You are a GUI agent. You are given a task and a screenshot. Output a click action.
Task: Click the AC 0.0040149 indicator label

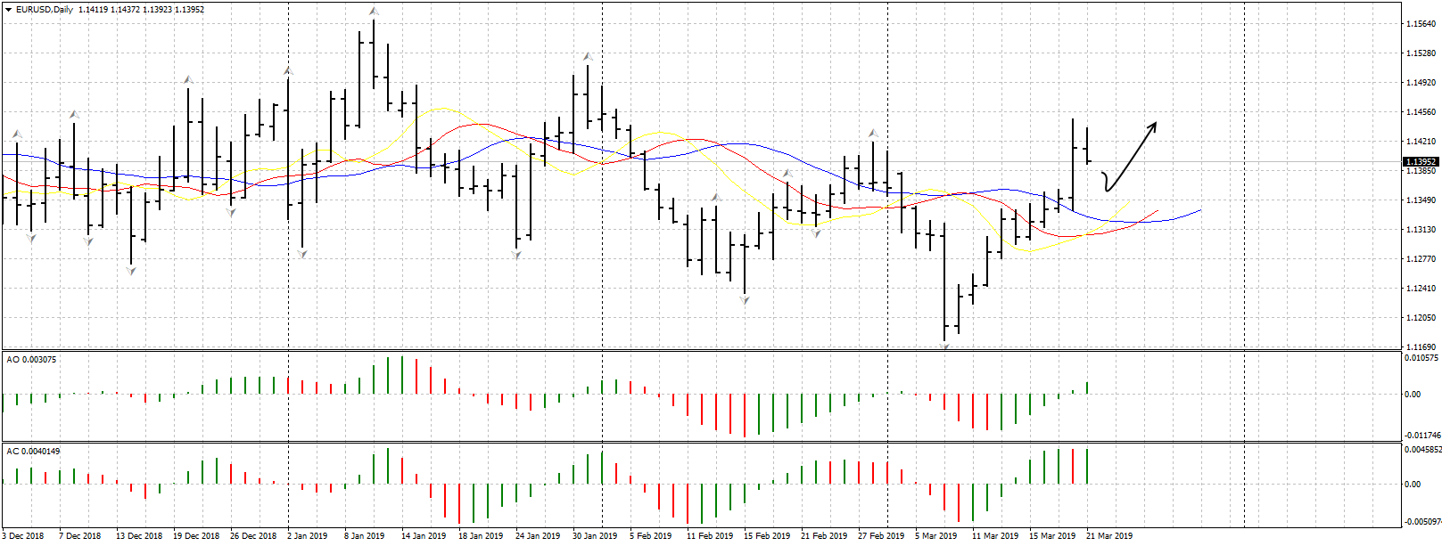(34, 452)
